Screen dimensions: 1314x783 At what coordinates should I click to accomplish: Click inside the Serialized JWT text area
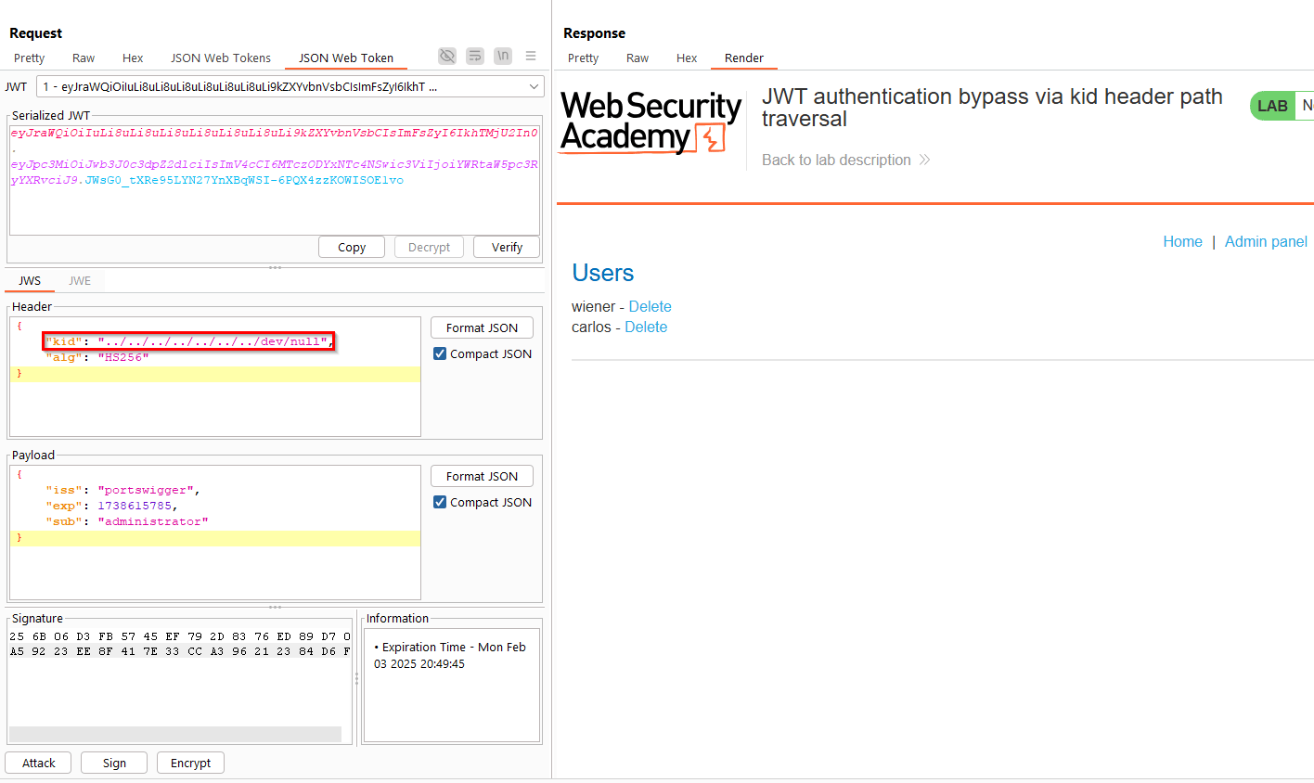point(274,180)
